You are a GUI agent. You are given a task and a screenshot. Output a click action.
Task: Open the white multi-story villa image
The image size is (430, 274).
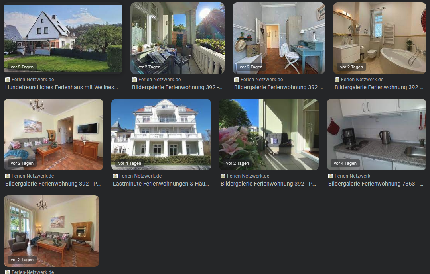(161, 135)
